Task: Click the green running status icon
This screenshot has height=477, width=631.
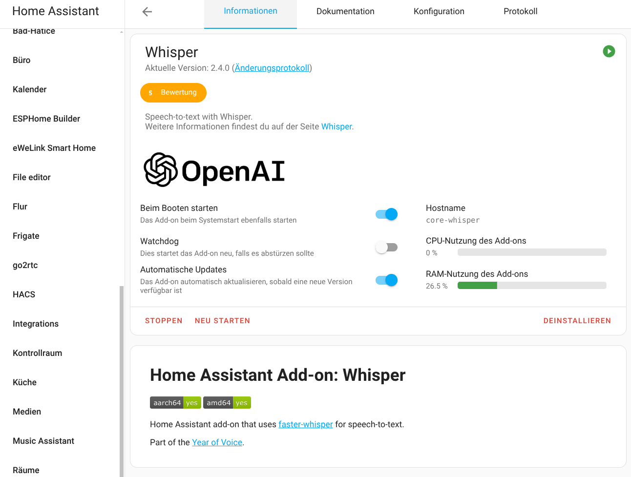Action: 609,51
